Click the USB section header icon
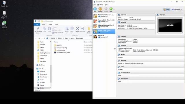 [x=119, y=67]
